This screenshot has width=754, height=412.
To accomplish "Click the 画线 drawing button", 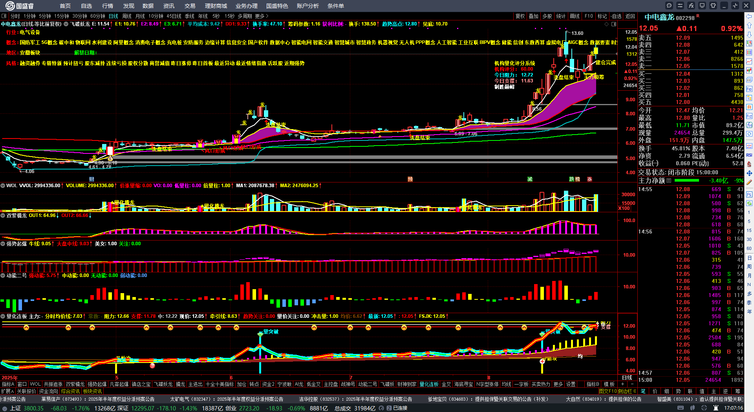I will (x=575, y=16).
